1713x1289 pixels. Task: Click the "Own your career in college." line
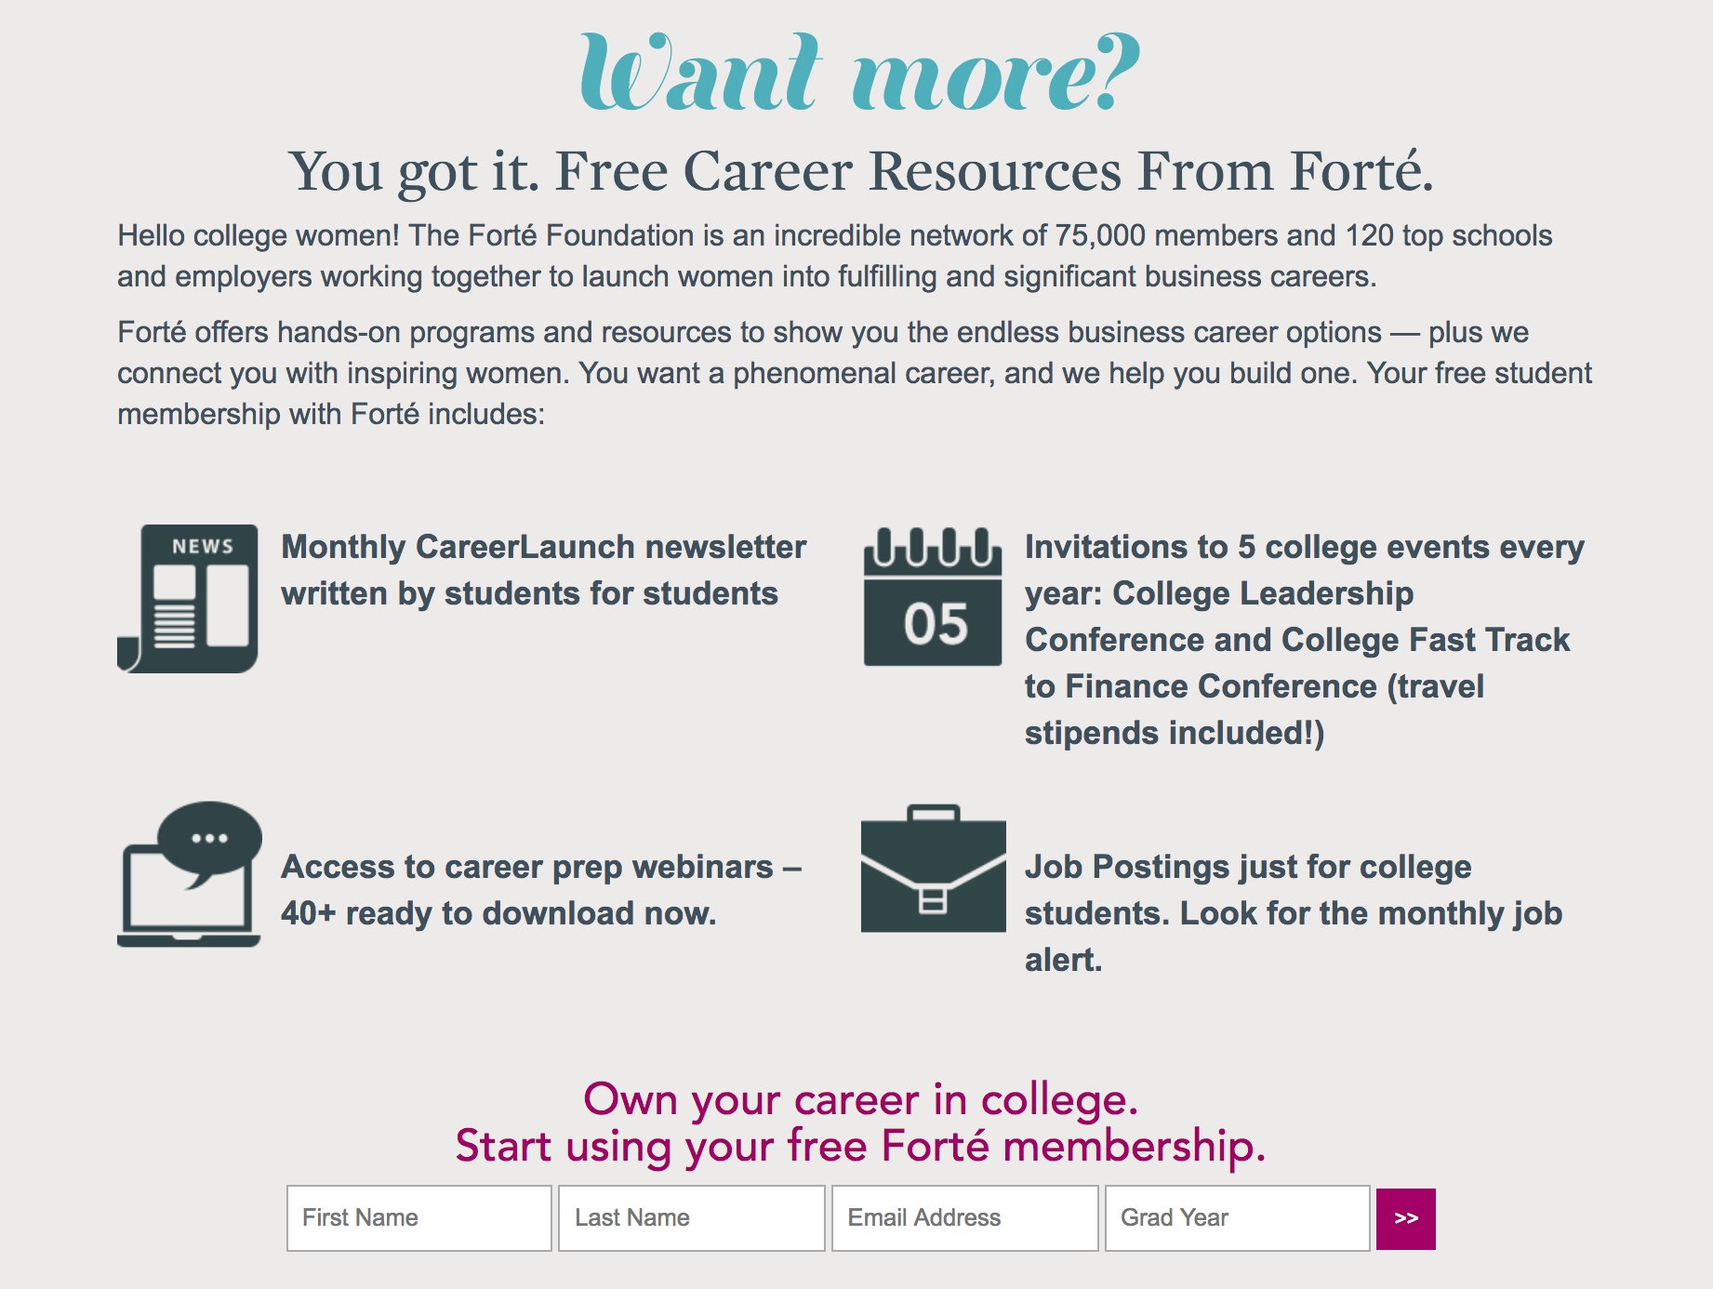[x=860, y=1099]
